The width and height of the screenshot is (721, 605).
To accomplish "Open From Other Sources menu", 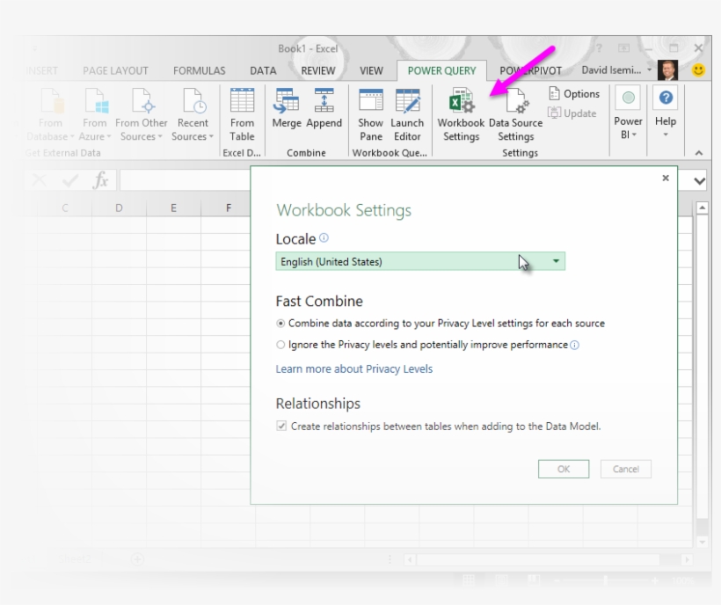I will [142, 115].
